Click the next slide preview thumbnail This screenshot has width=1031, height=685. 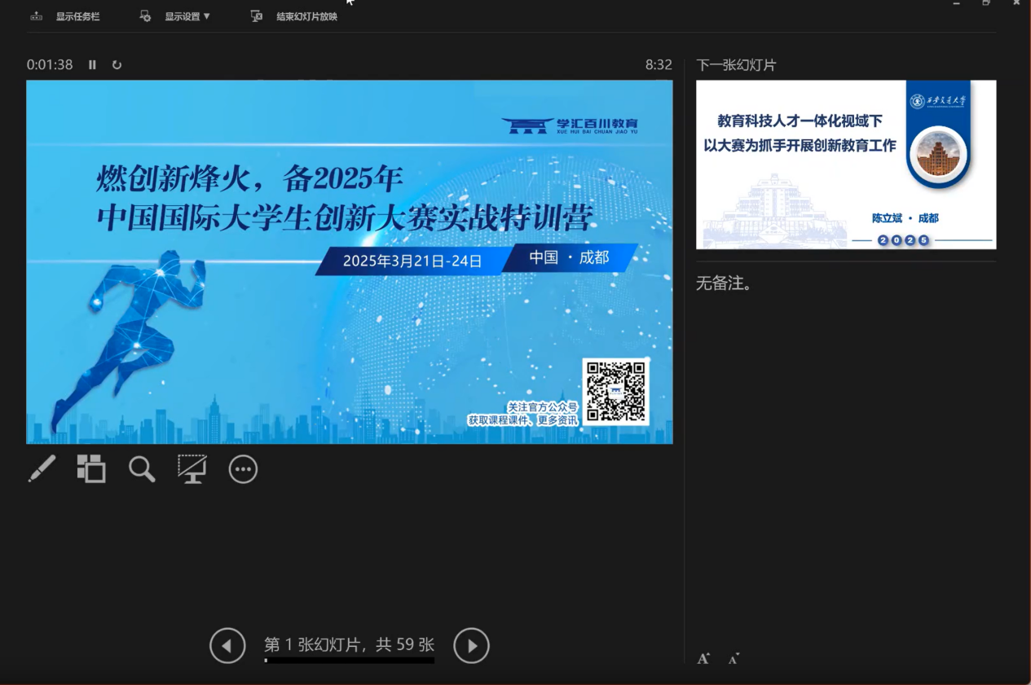pos(845,165)
